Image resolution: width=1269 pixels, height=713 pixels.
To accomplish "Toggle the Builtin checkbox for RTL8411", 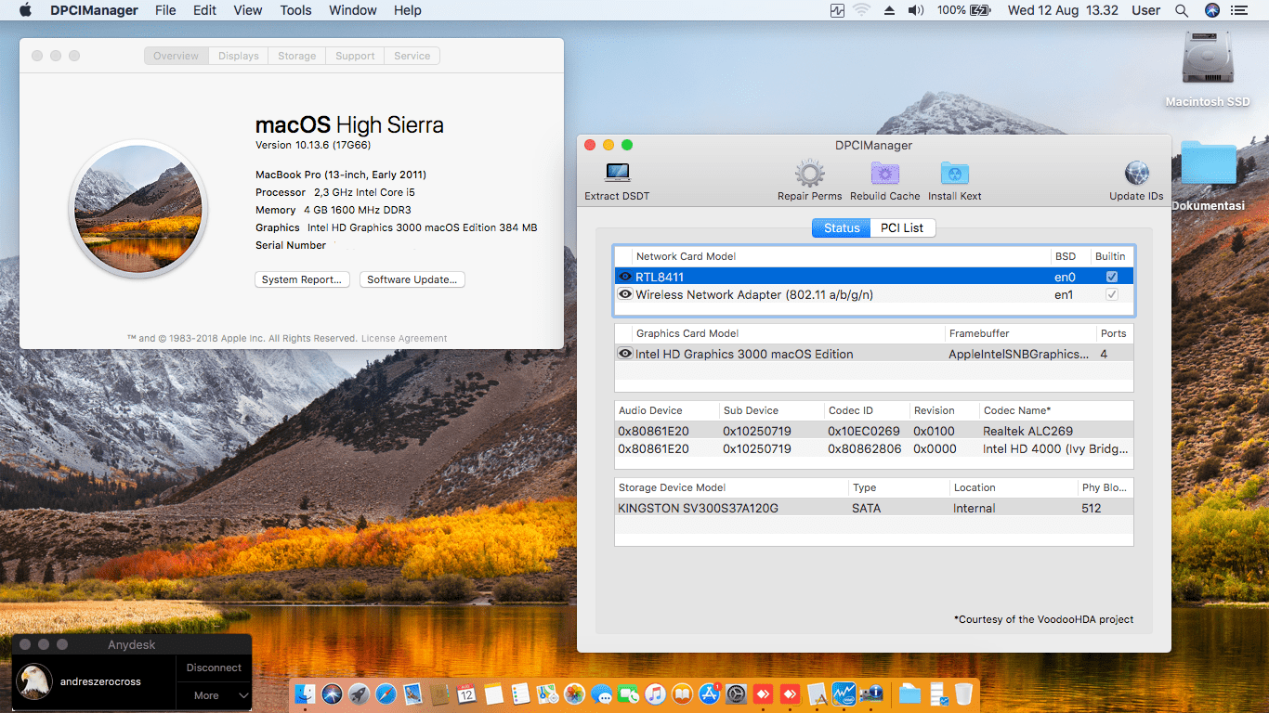I will [1111, 277].
